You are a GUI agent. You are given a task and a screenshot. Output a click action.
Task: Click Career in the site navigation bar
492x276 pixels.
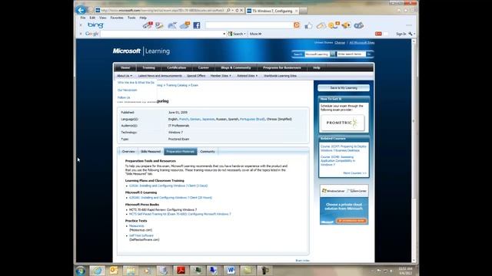click(203, 67)
